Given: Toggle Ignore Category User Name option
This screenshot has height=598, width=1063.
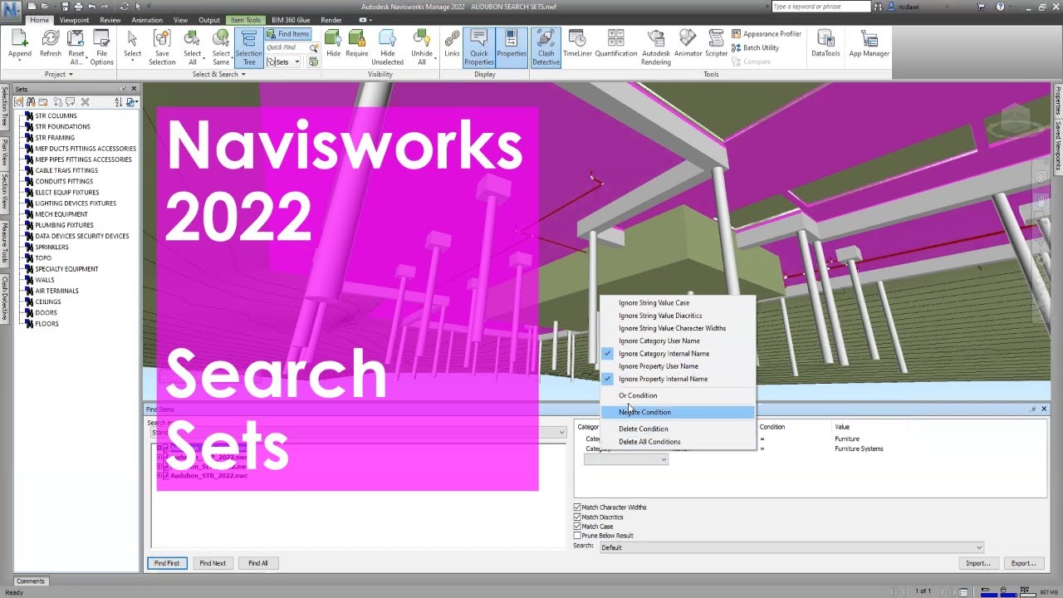Looking at the screenshot, I should [677, 341].
